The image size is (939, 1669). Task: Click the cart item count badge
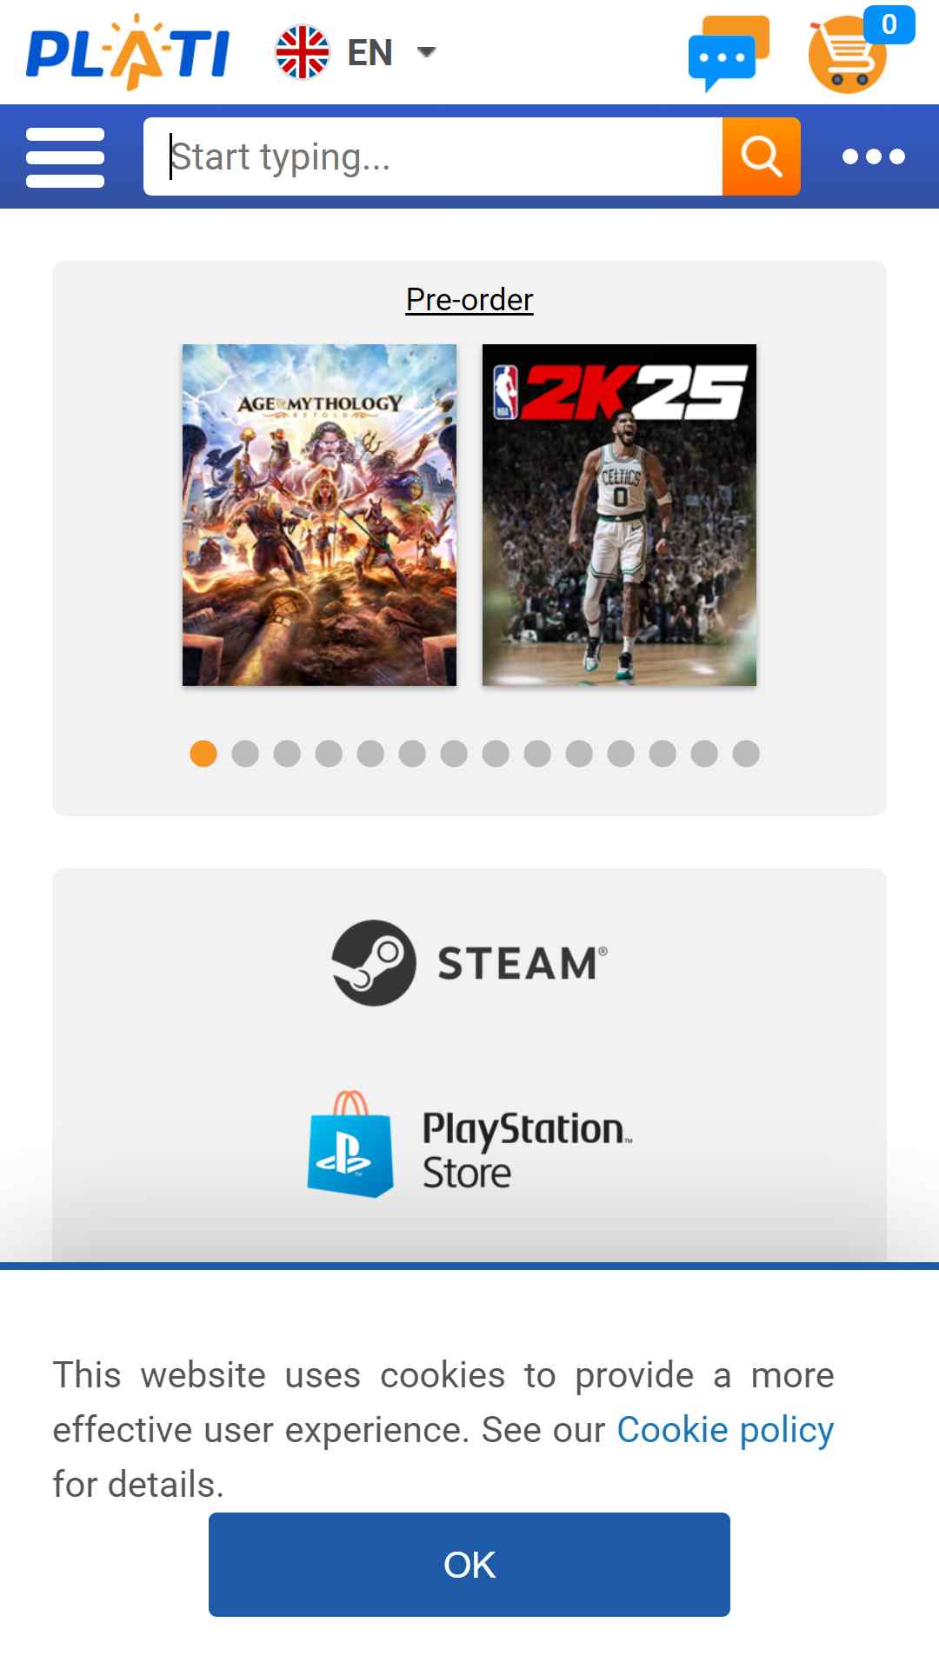[889, 24]
